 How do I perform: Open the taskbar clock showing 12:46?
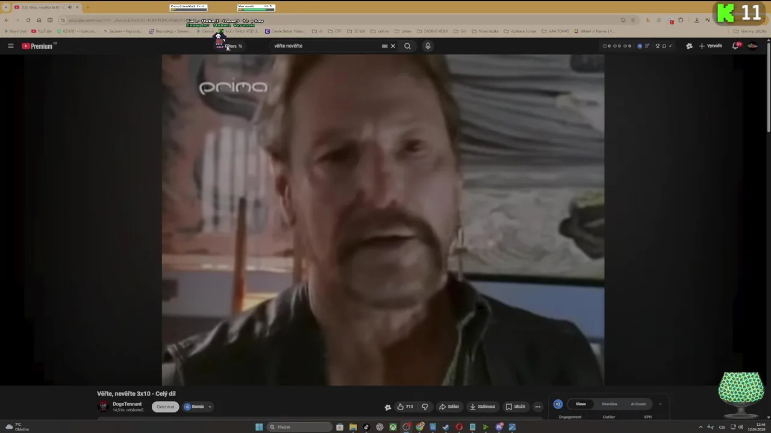click(757, 427)
